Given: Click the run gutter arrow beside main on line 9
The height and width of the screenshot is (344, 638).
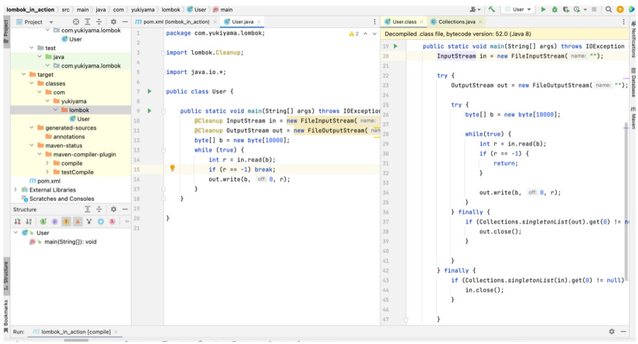Looking at the screenshot, I should pyautogui.click(x=149, y=111).
